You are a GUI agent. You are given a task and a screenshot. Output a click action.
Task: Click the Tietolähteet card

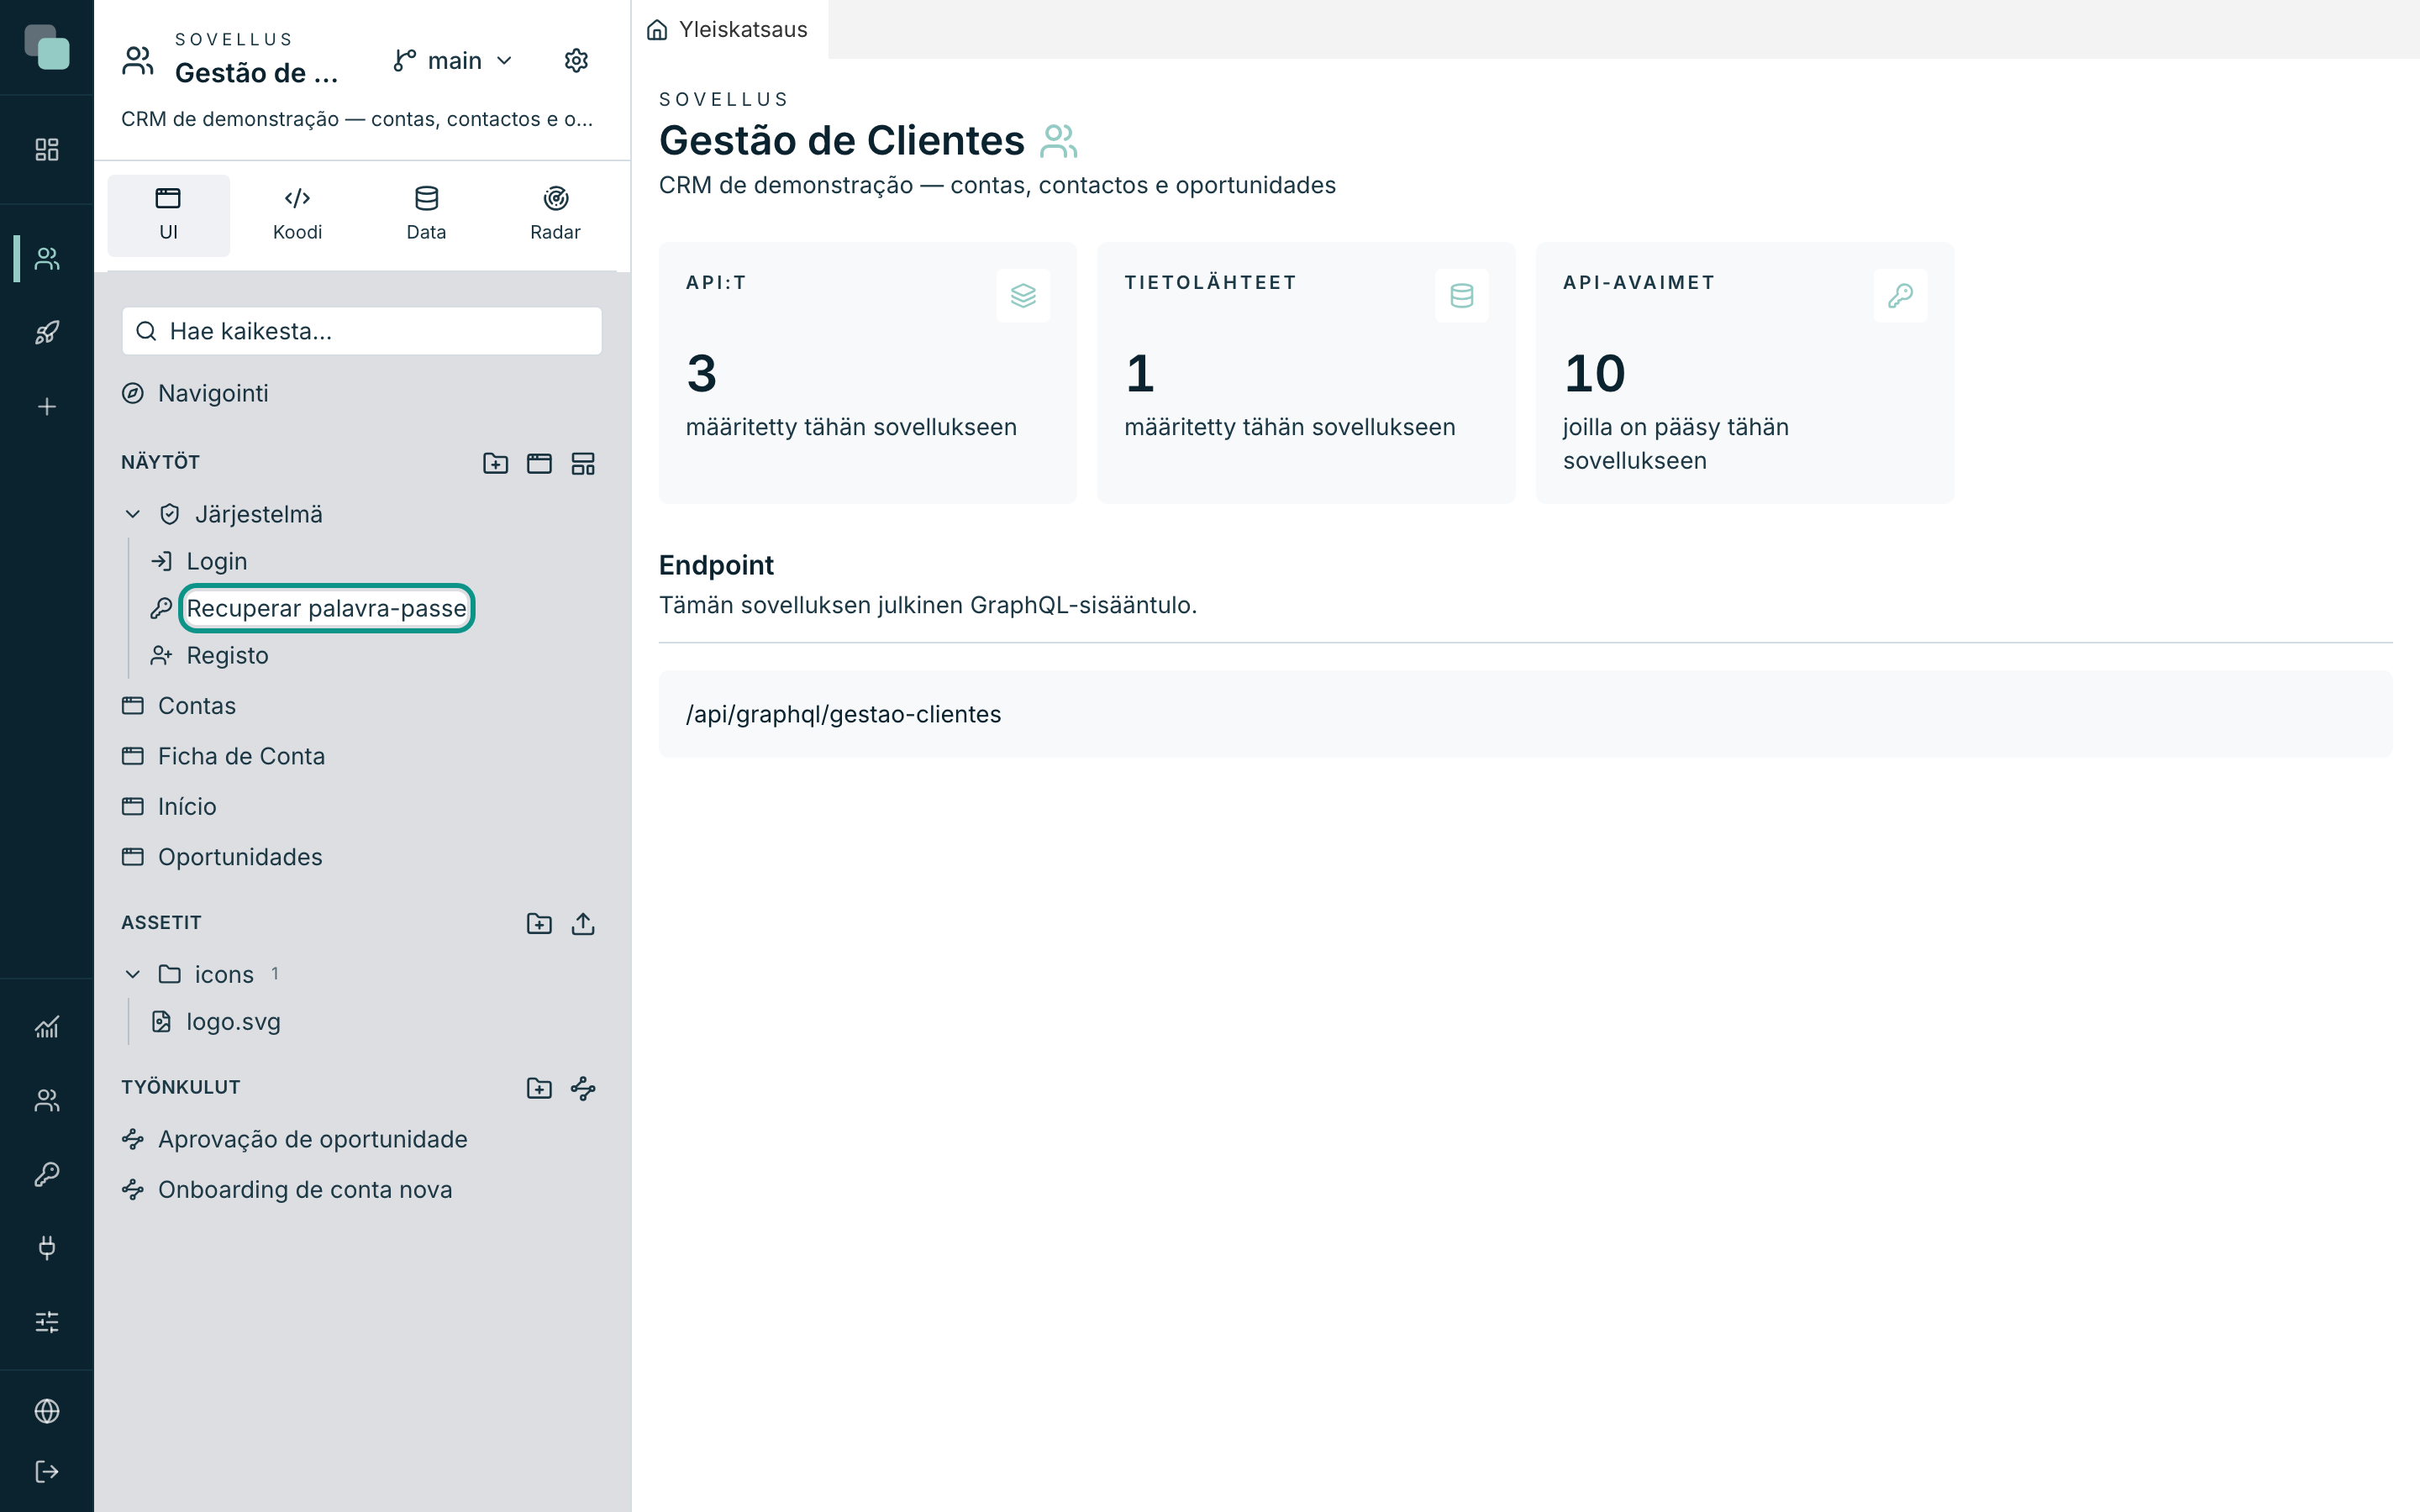pos(1306,373)
